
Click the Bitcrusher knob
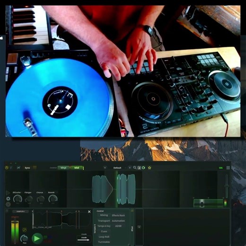point(18,199)
